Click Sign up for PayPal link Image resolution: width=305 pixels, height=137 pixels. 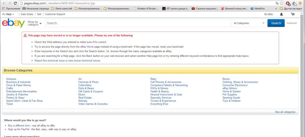pos(18,130)
